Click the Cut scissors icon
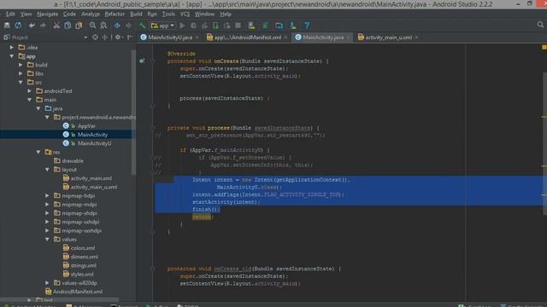The height and width of the screenshot is (307, 547). pos(56,25)
